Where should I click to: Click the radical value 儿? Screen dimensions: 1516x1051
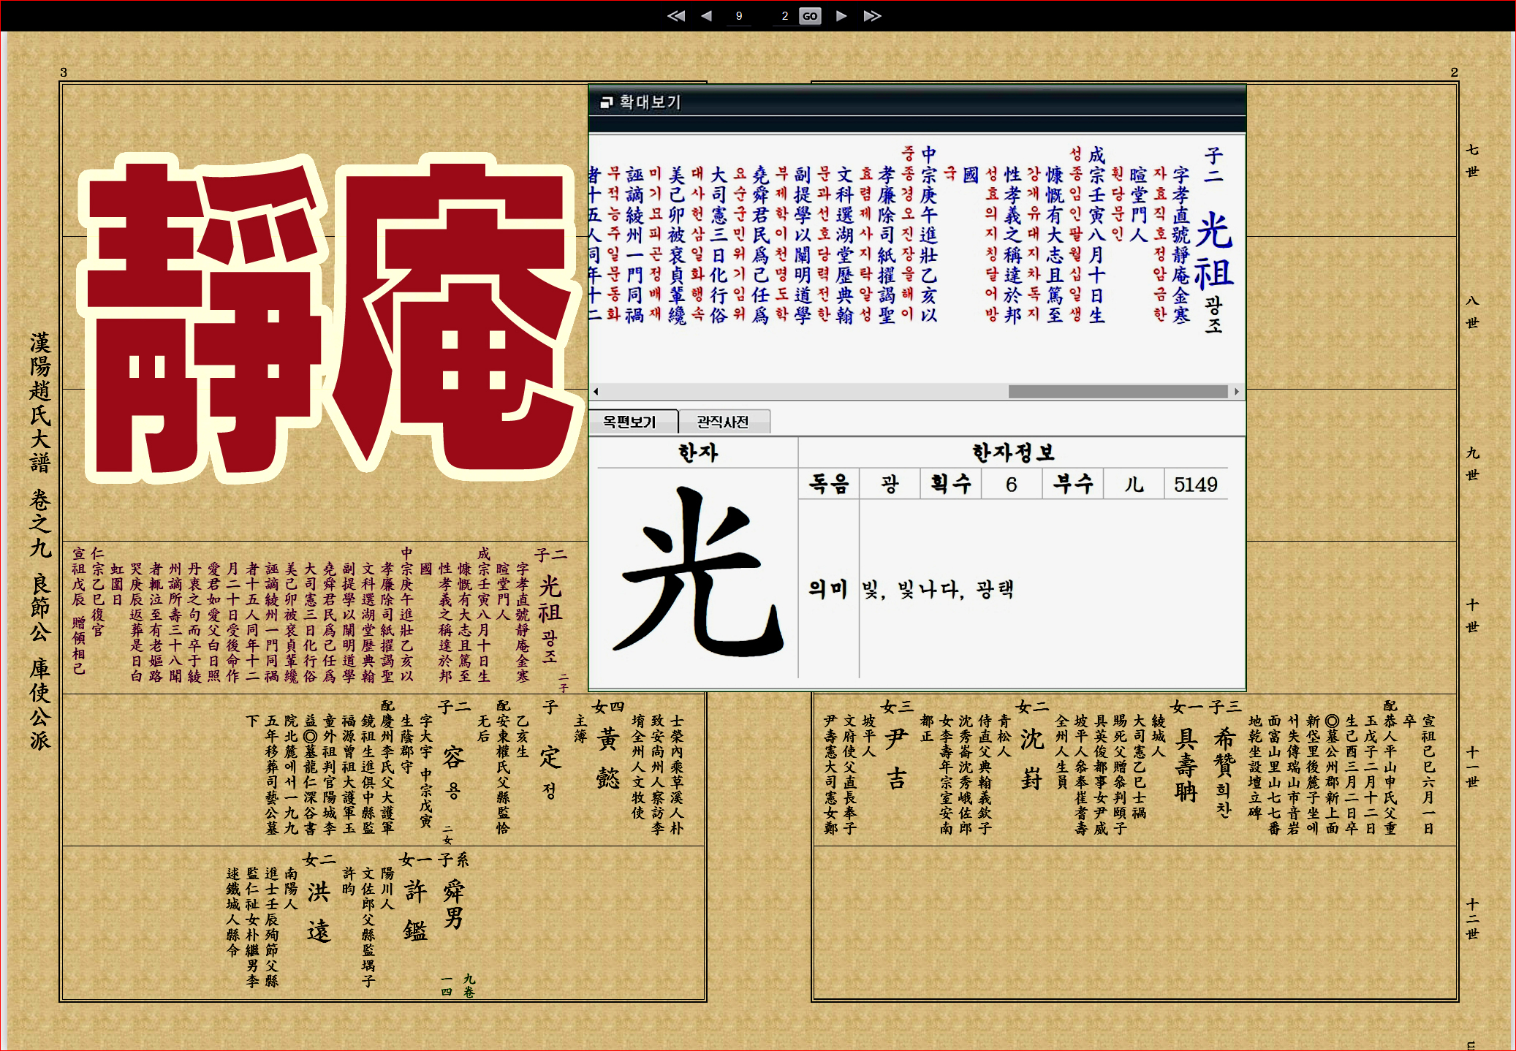tap(1134, 485)
